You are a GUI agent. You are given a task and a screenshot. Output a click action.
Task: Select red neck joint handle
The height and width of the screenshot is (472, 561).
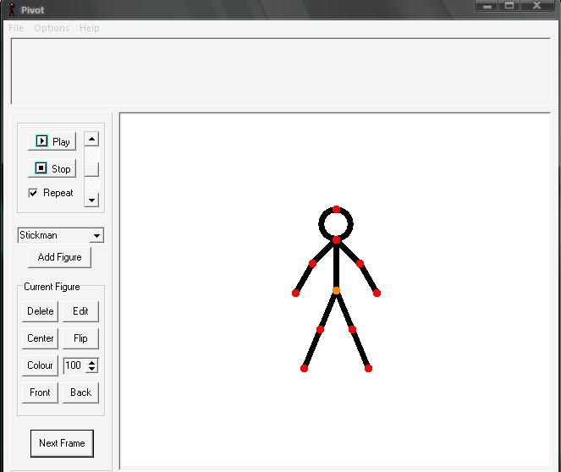[336, 240]
